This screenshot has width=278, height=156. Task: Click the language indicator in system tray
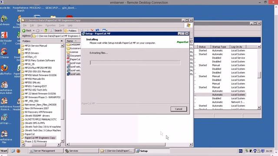pyautogui.click(x=240, y=151)
